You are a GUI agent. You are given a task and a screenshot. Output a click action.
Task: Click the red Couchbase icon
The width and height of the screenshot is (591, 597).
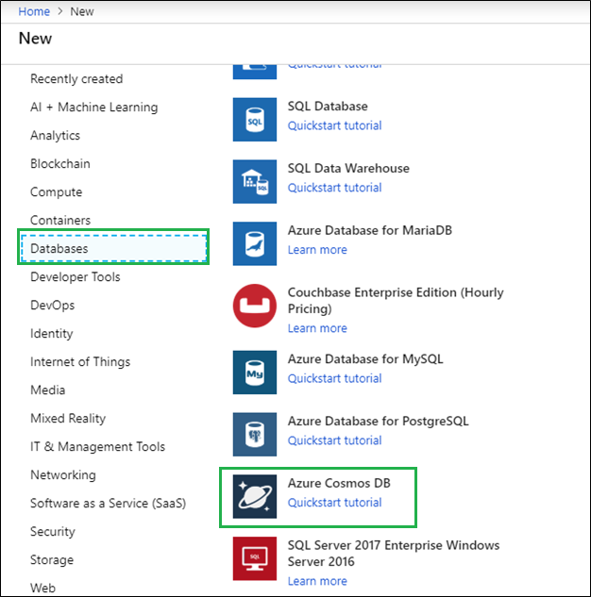[255, 306]
